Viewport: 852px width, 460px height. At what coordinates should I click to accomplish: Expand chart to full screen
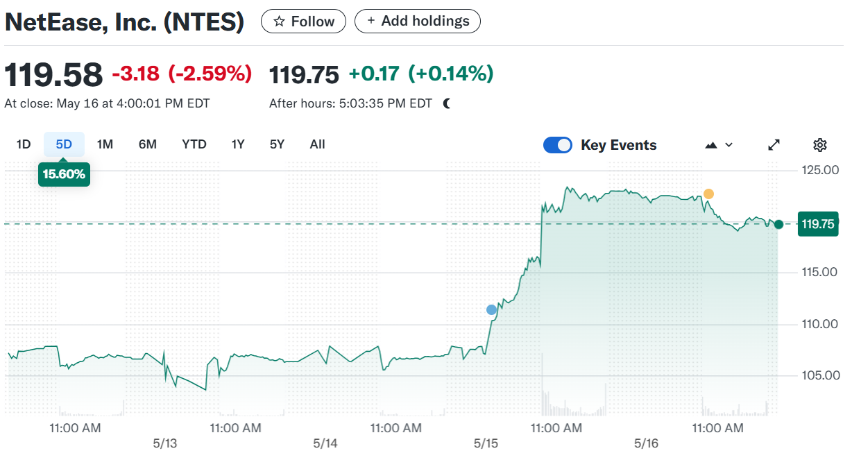[x=774, y=145]
